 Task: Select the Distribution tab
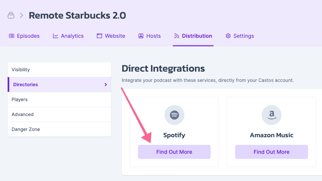point(193,36)
